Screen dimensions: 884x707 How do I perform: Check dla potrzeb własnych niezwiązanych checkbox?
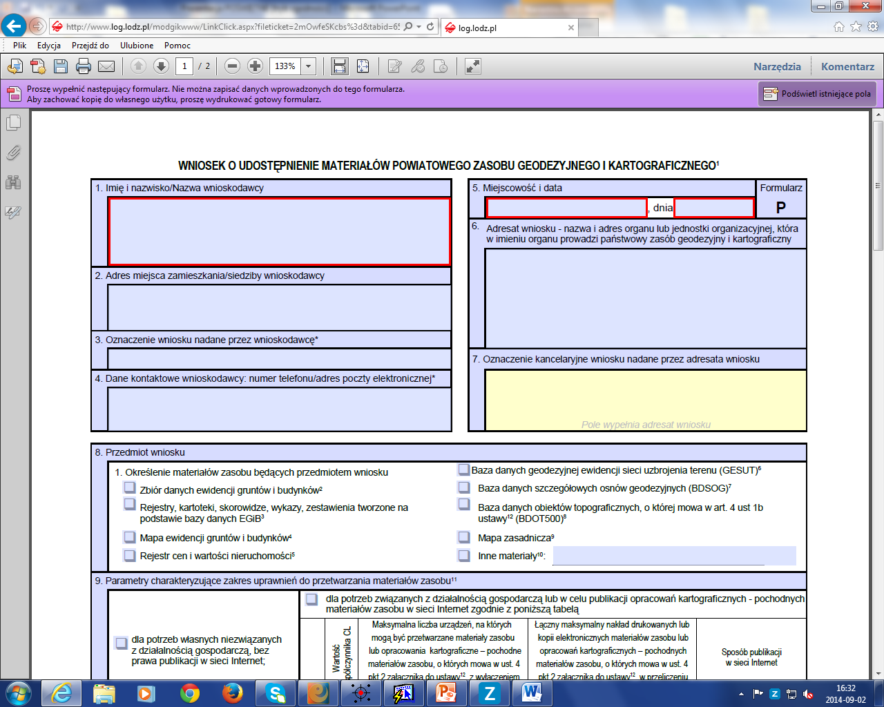[x=121, y=643]
